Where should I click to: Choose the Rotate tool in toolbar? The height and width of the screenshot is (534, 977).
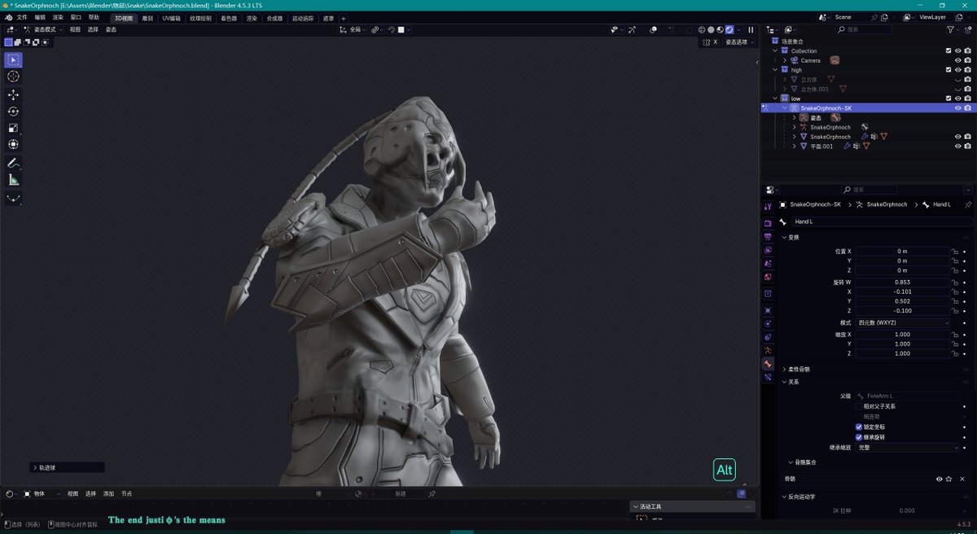click(13, 111)
